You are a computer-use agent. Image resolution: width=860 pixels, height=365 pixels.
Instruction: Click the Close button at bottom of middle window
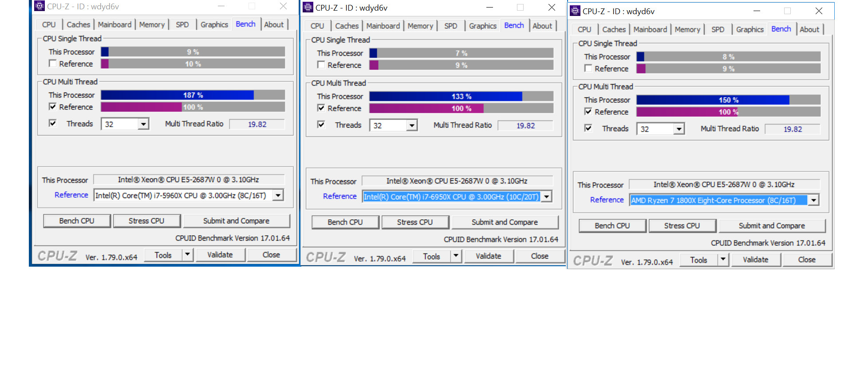pos(540,256)
